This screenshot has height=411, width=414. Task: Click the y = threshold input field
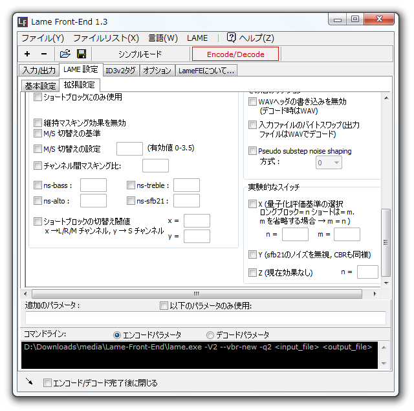pyautogui.click(x=197, y=237)
